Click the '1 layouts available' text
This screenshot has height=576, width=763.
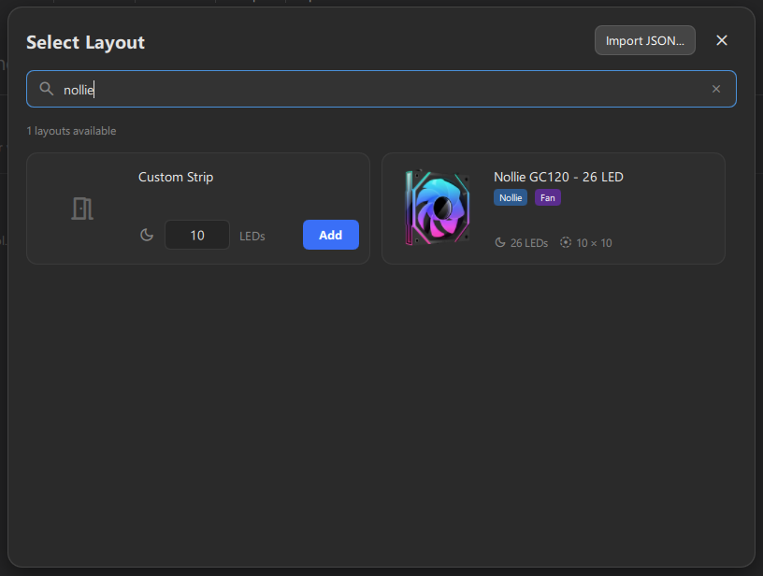pos(71,131)
